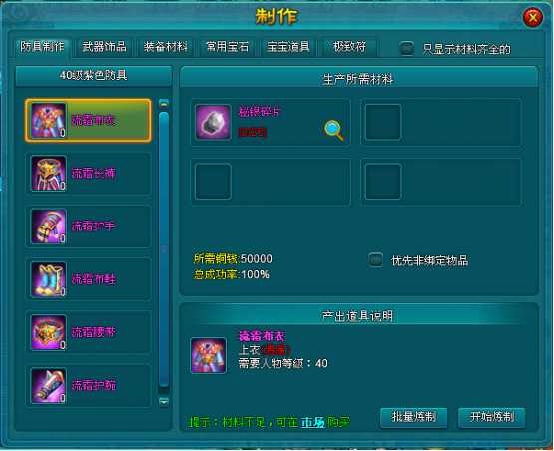The height and width of the screenshot is (451, 554).
Task: Open the 常用宝石 tab
Action: [x=227, y=47]
